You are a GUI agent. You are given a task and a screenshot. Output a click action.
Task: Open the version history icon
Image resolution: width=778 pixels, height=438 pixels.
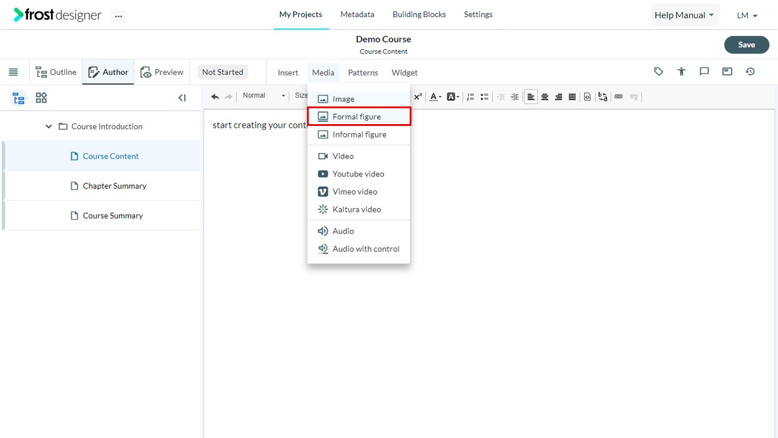(x=751, y=72)
